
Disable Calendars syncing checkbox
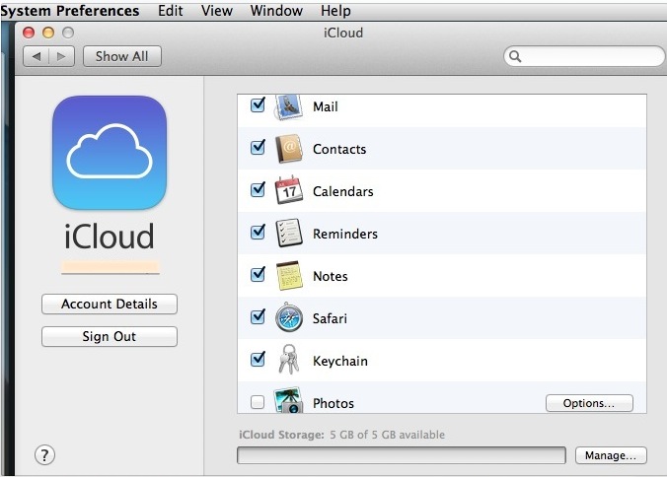click(258, 189)
